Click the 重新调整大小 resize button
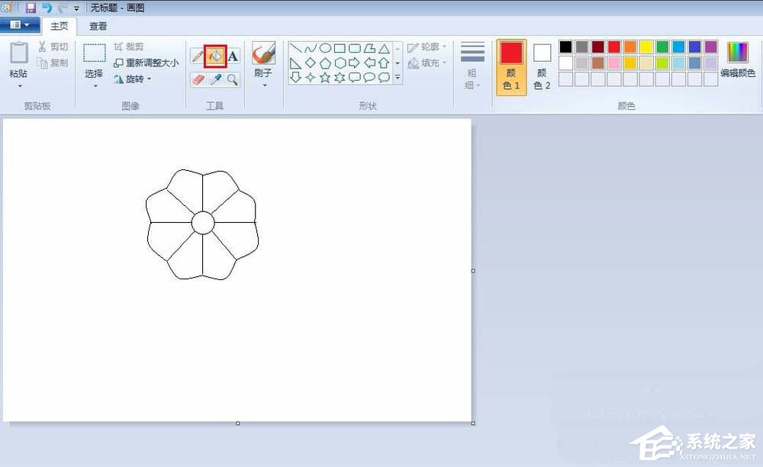 [146, 63]
